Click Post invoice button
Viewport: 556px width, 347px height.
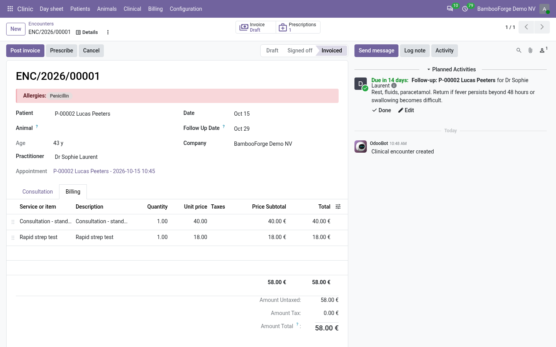(25, 51)
